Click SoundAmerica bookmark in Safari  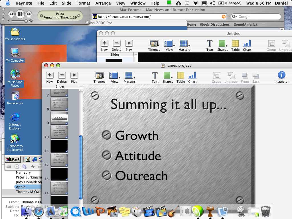pyautogui.click(x=246, y=25)
